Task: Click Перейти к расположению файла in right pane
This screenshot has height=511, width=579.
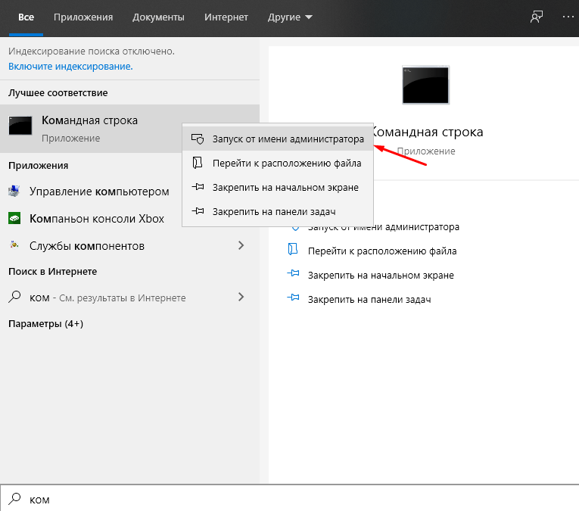Action: pos(382,251)
